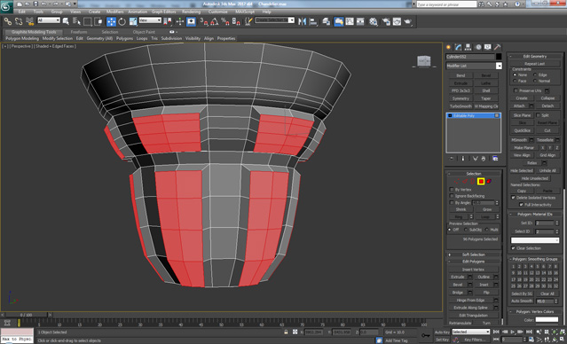Toggle the Percent Snap icon
567x344 pixels.
click(225, 21)
